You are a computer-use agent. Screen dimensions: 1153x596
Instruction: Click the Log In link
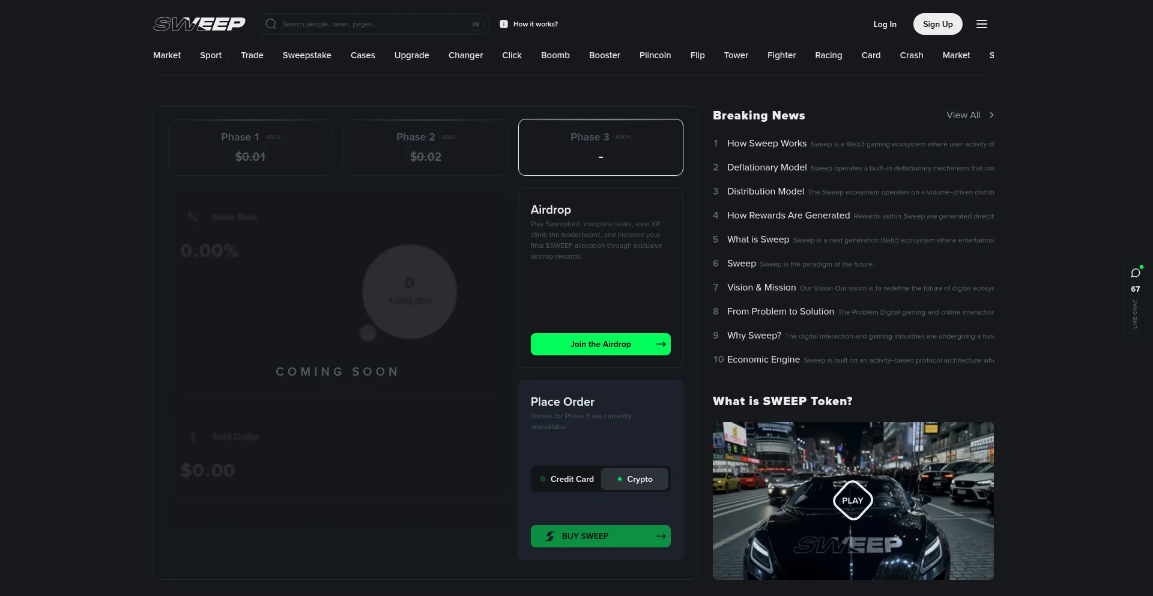885,24
